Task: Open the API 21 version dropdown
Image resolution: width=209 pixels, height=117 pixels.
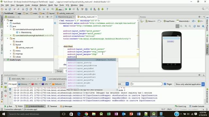Action: [200, 21]
